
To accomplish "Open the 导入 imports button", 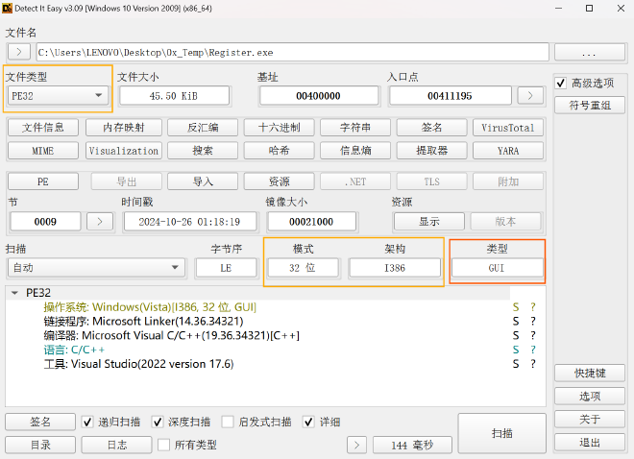I will [203, 181].
